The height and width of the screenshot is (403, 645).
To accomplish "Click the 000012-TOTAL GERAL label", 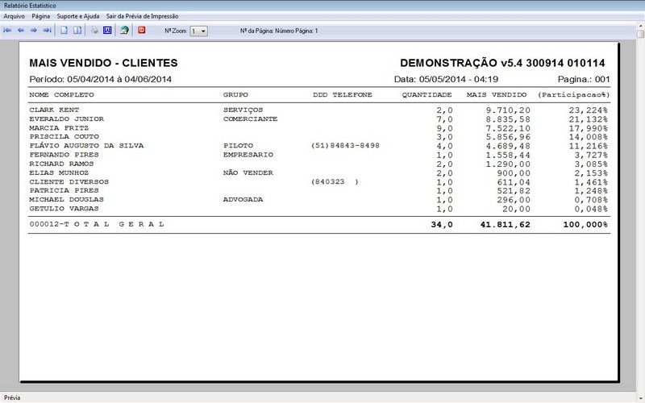I will click(x=97, y=224).
